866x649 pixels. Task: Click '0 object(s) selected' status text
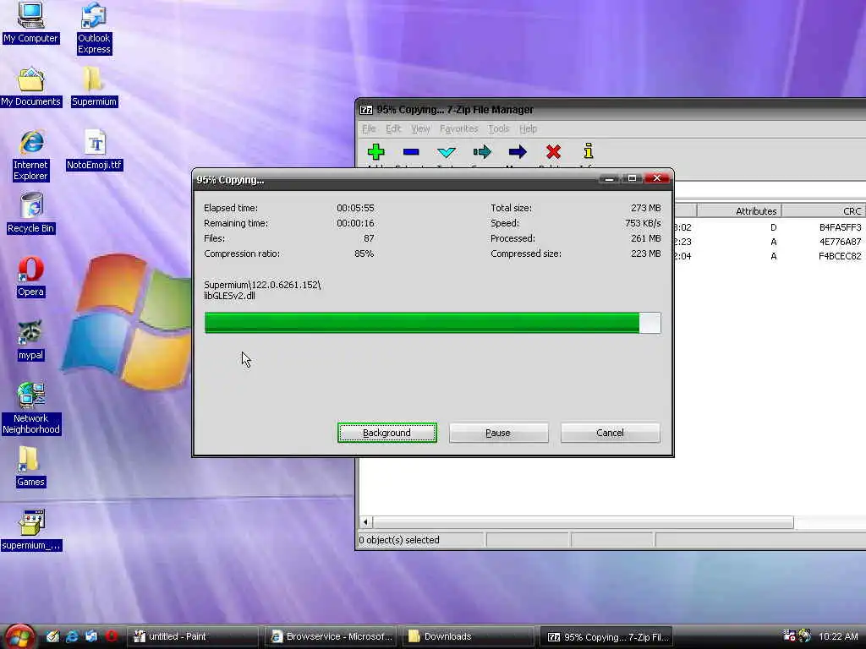click(399, 540)
